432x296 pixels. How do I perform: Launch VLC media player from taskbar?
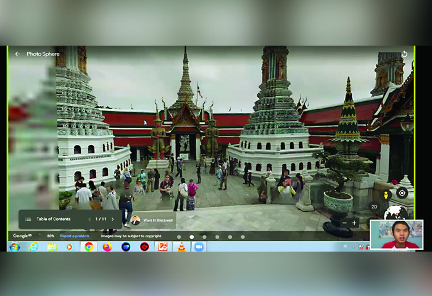(x=181, y=247)
